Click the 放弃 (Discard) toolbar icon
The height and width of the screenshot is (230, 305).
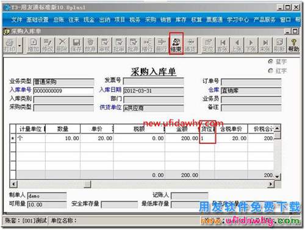click(x=90, y=45)
